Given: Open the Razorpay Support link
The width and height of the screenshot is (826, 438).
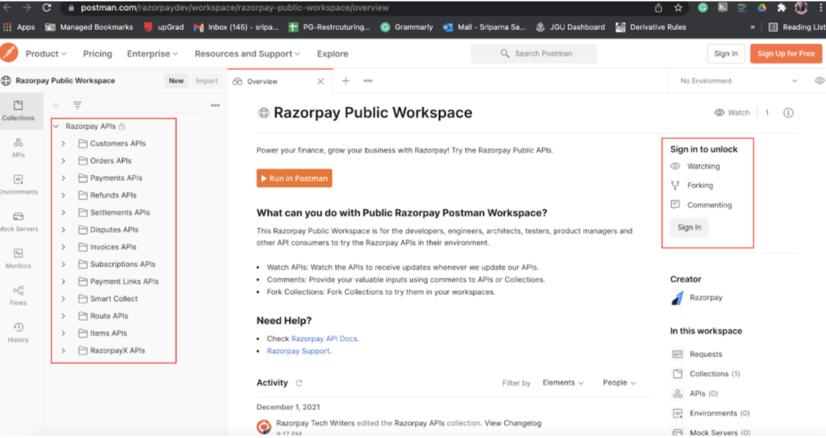Looking at the screenshot, I should tap(298, 351).
